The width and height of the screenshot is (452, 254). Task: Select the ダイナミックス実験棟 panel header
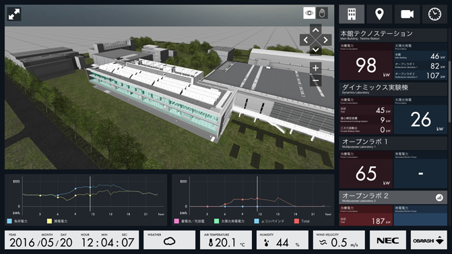(393, 89)
